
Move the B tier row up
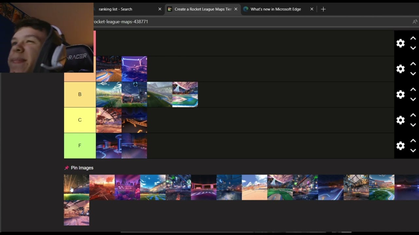[x=413, y=89]
